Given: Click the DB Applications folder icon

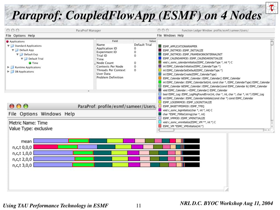Looking at the screenshot, I should coord(12,71).
